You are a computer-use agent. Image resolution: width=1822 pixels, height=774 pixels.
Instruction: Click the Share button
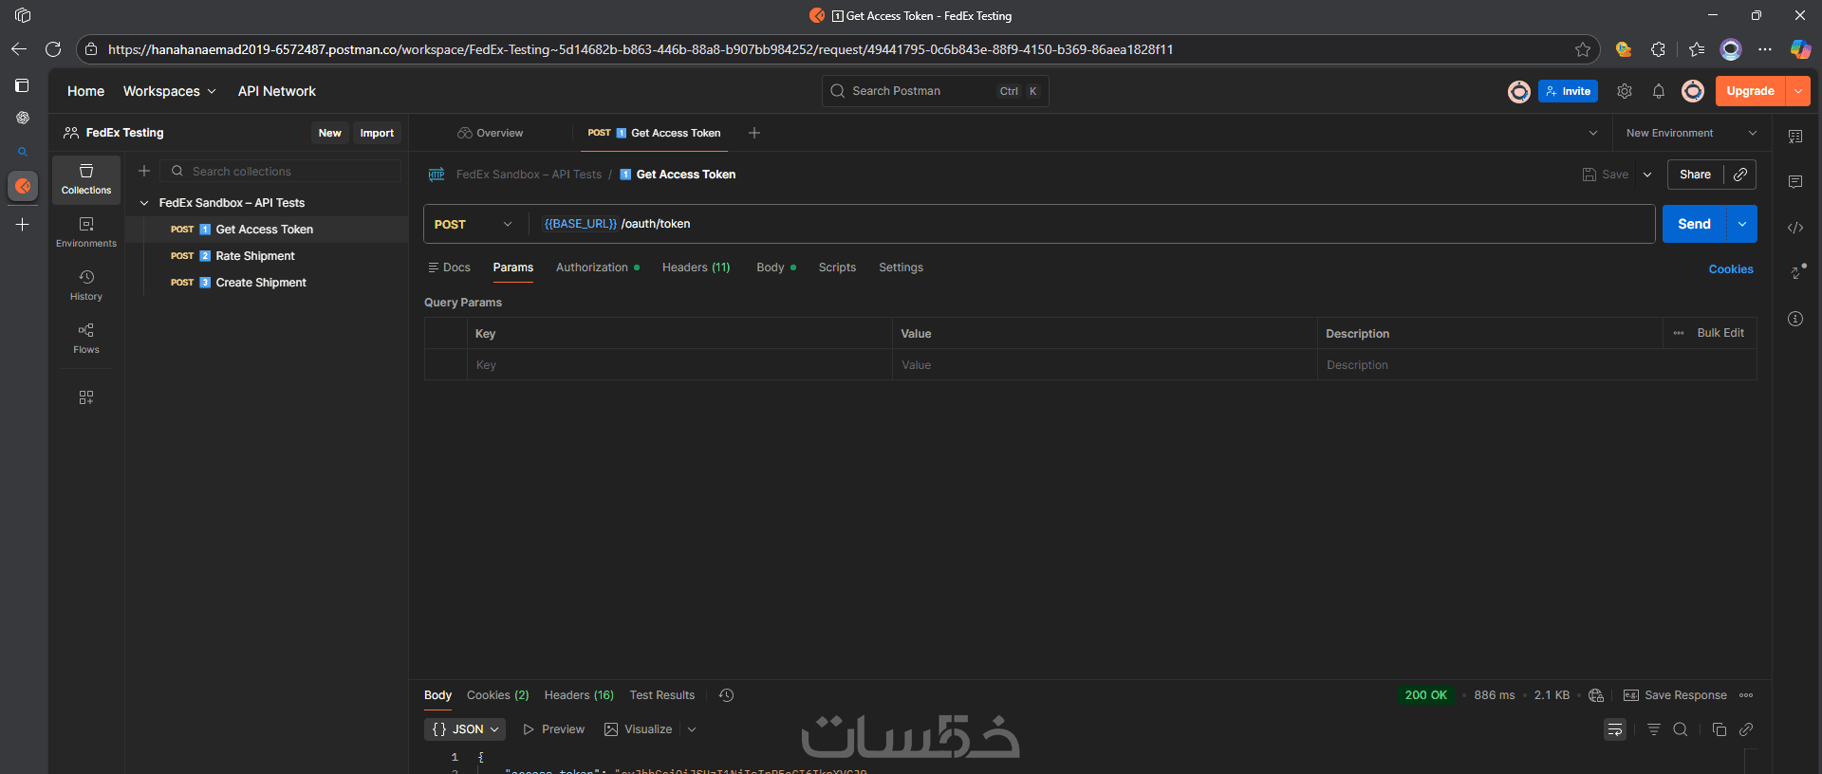point(1695,175)
